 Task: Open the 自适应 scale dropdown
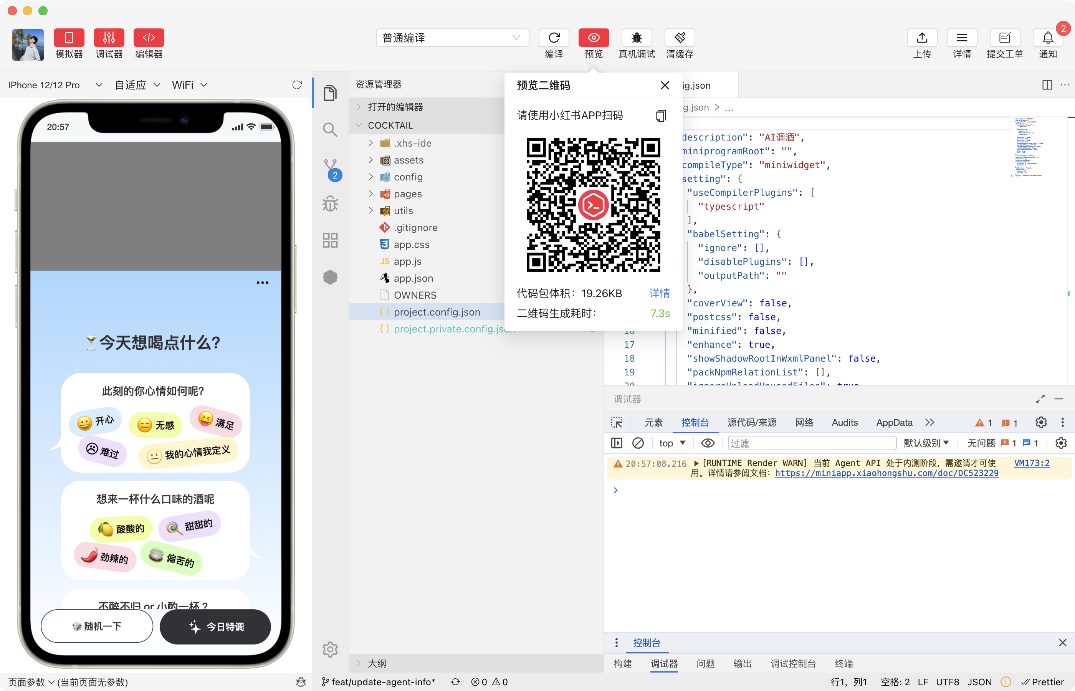[x=137, y=85]
